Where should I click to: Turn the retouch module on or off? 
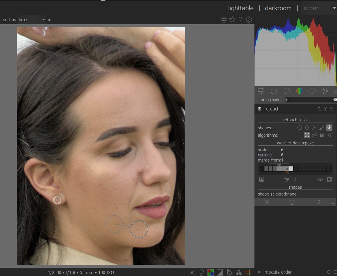pyautogui.click(x=259, y=109)
